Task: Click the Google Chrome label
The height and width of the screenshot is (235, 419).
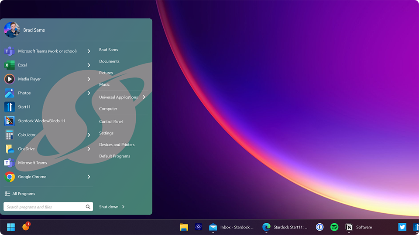Action: point(32,177)
